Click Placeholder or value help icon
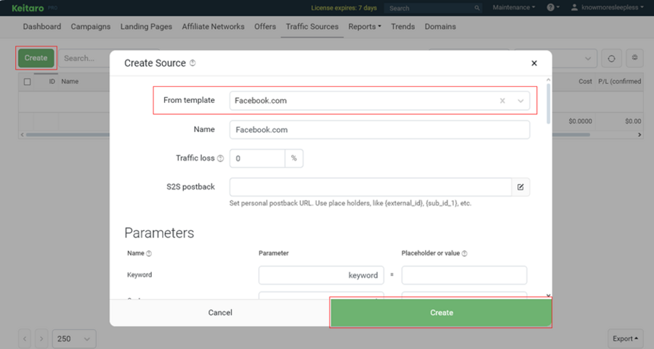The width and height of the screenshot is (654, 349). [x=464, y=253]
